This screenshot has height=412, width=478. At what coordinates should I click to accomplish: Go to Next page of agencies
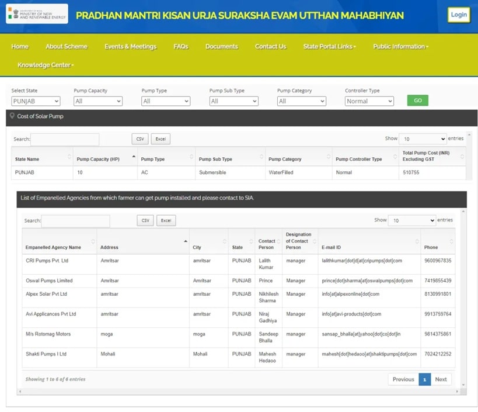(441, 379)
